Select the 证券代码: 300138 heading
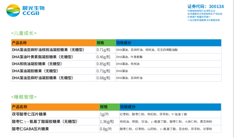 click(x=206, y=7)
